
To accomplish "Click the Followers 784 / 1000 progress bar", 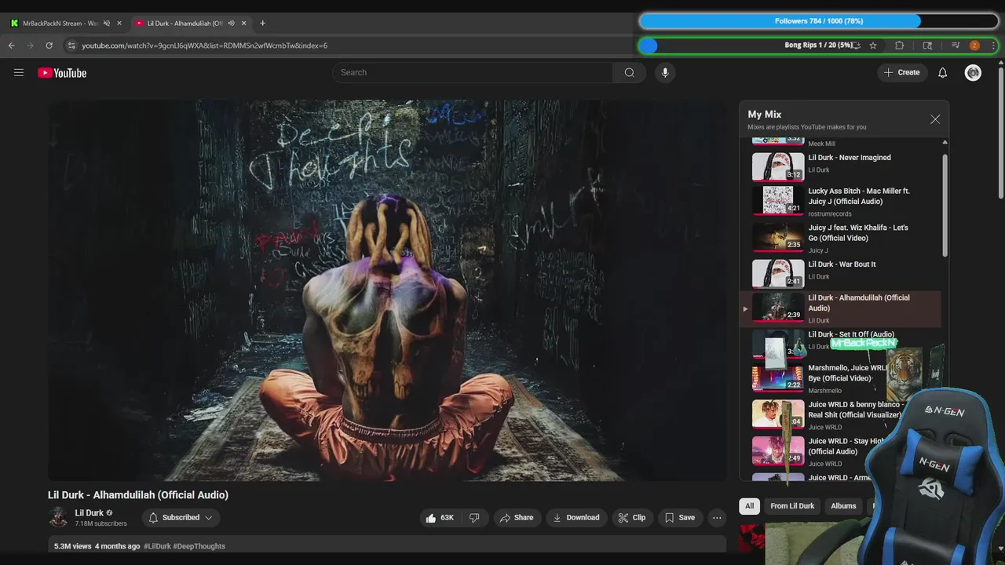I will tap(819, 21).
